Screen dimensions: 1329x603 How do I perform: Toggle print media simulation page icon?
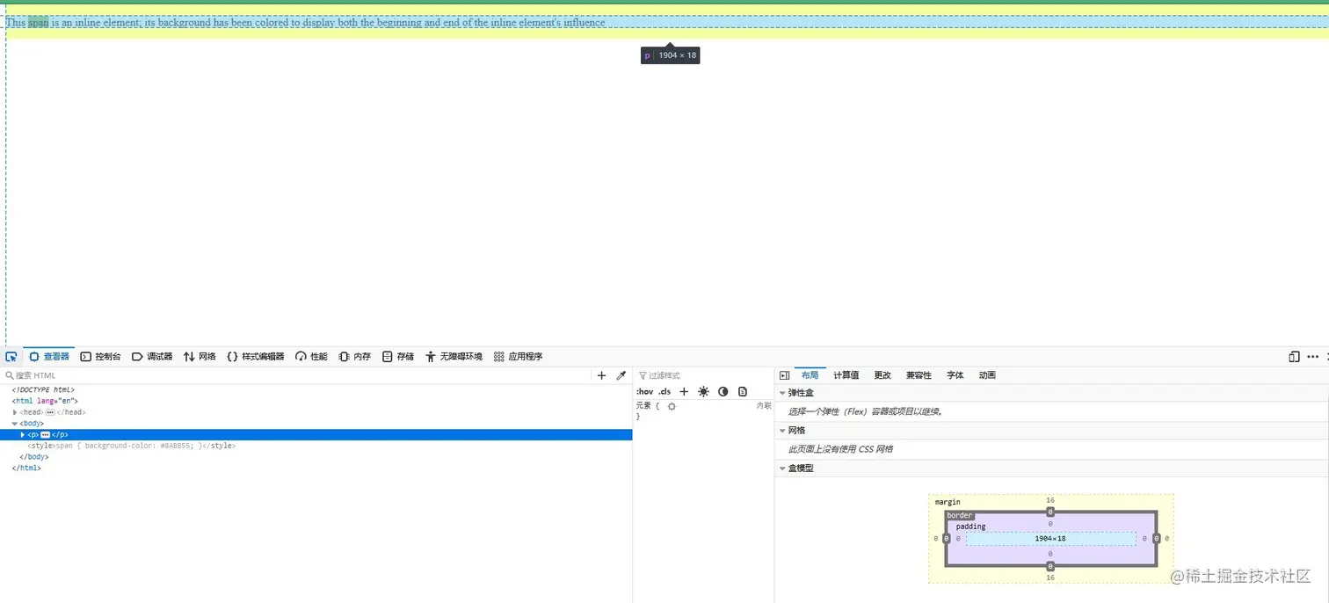point(743,392)
